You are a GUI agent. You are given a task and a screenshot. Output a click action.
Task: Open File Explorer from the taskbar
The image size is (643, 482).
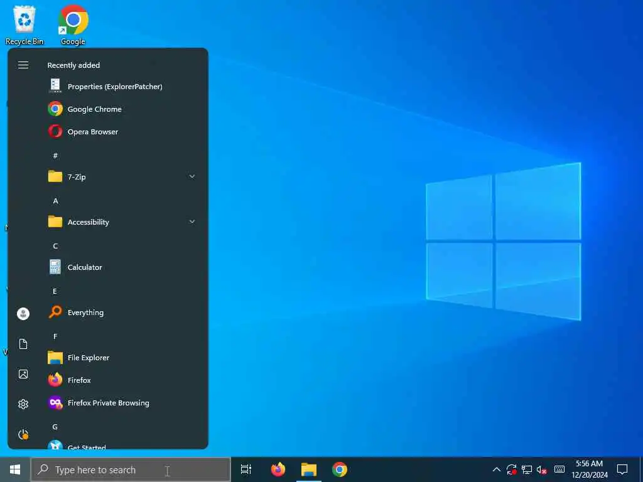pyautogui.click(x=309, y=469)
